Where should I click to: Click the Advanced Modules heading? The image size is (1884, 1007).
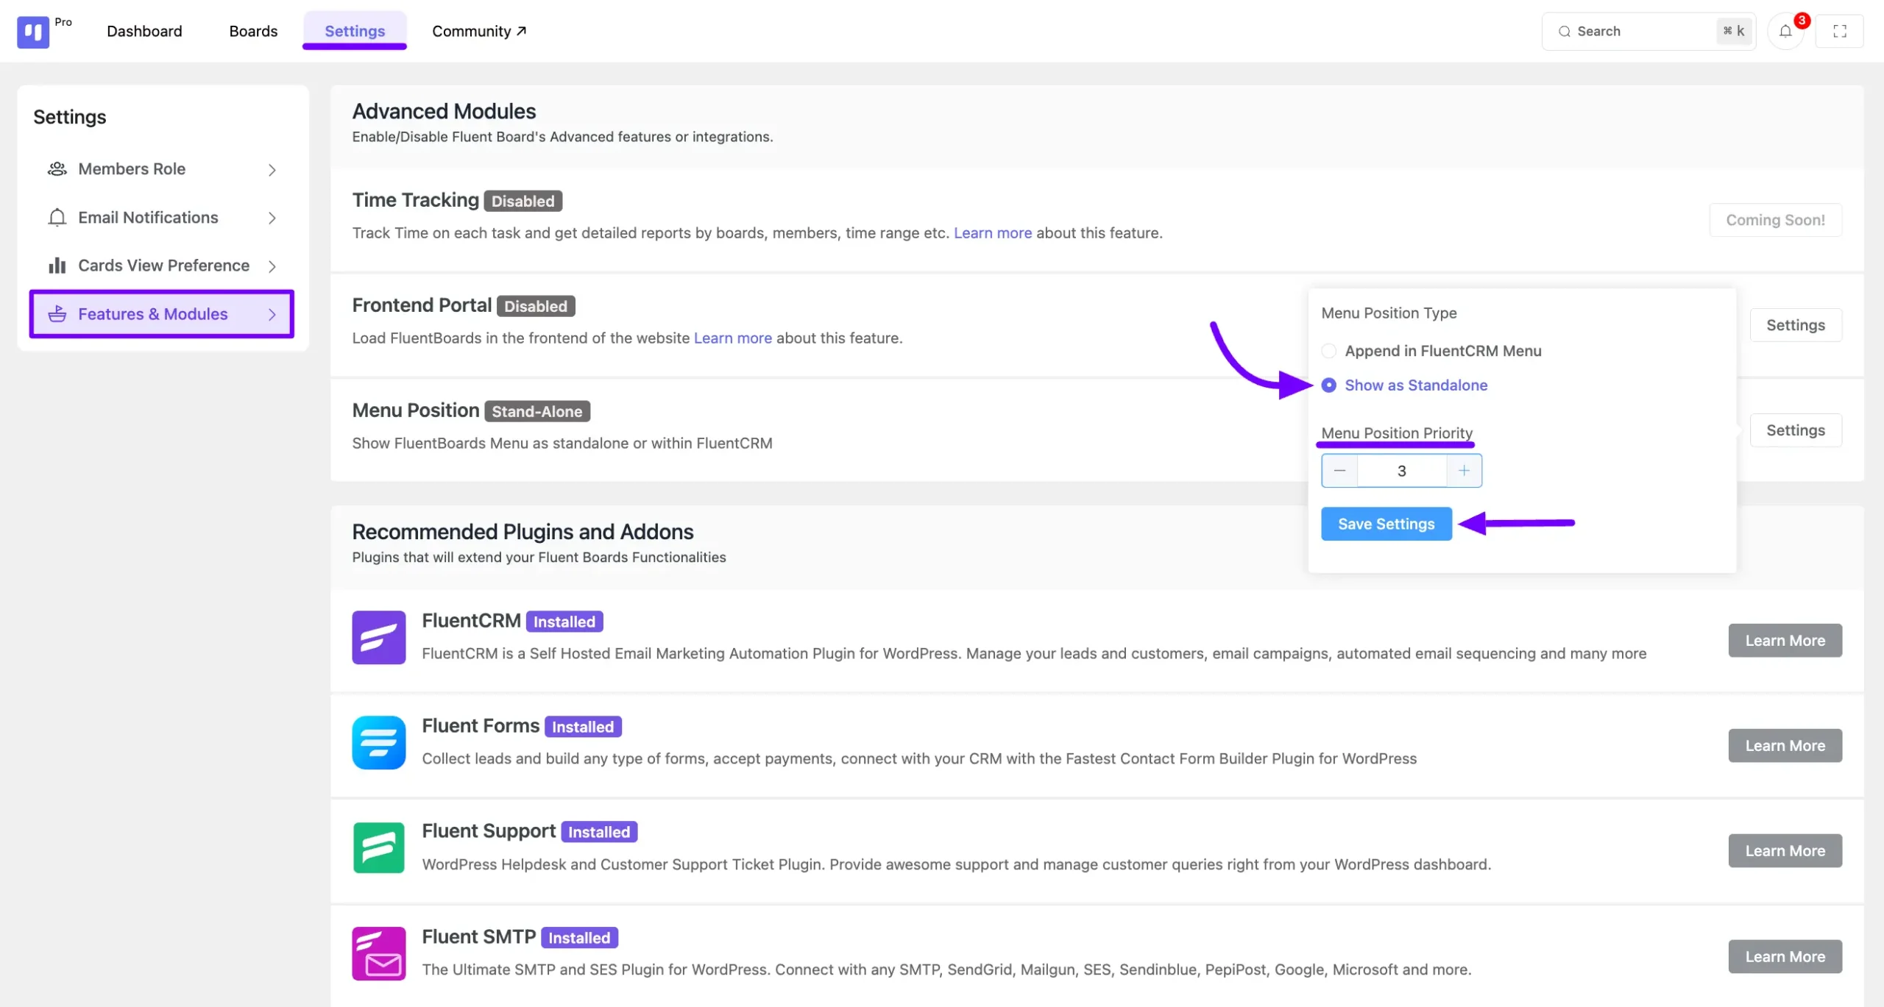444,111
